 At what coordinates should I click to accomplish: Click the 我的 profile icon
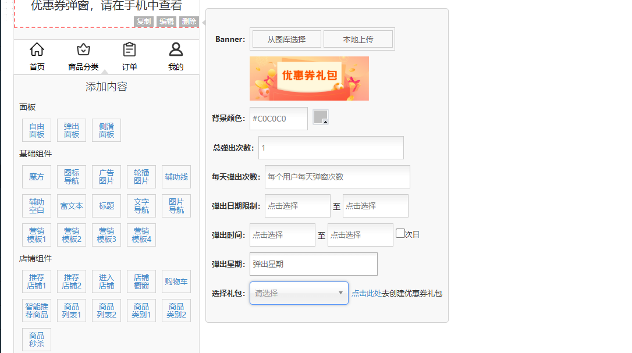pos(176,50)
